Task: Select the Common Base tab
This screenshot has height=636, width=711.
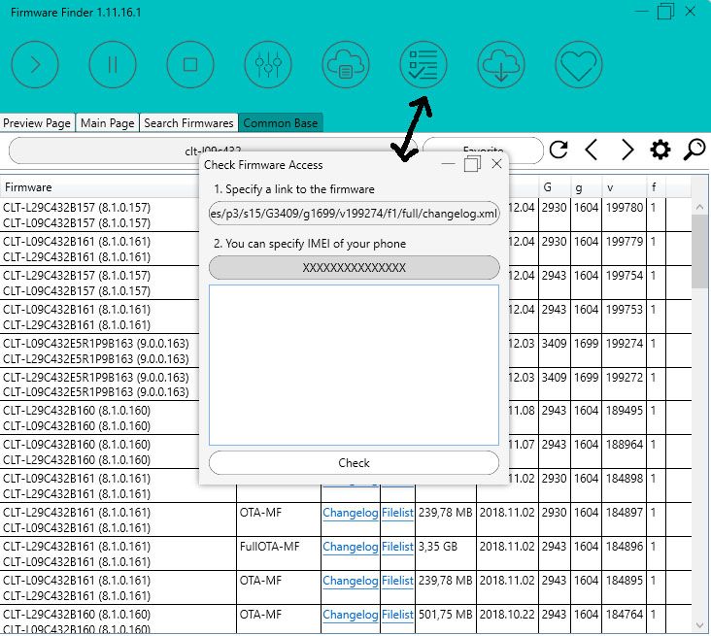Action: [x=281, y=123]
